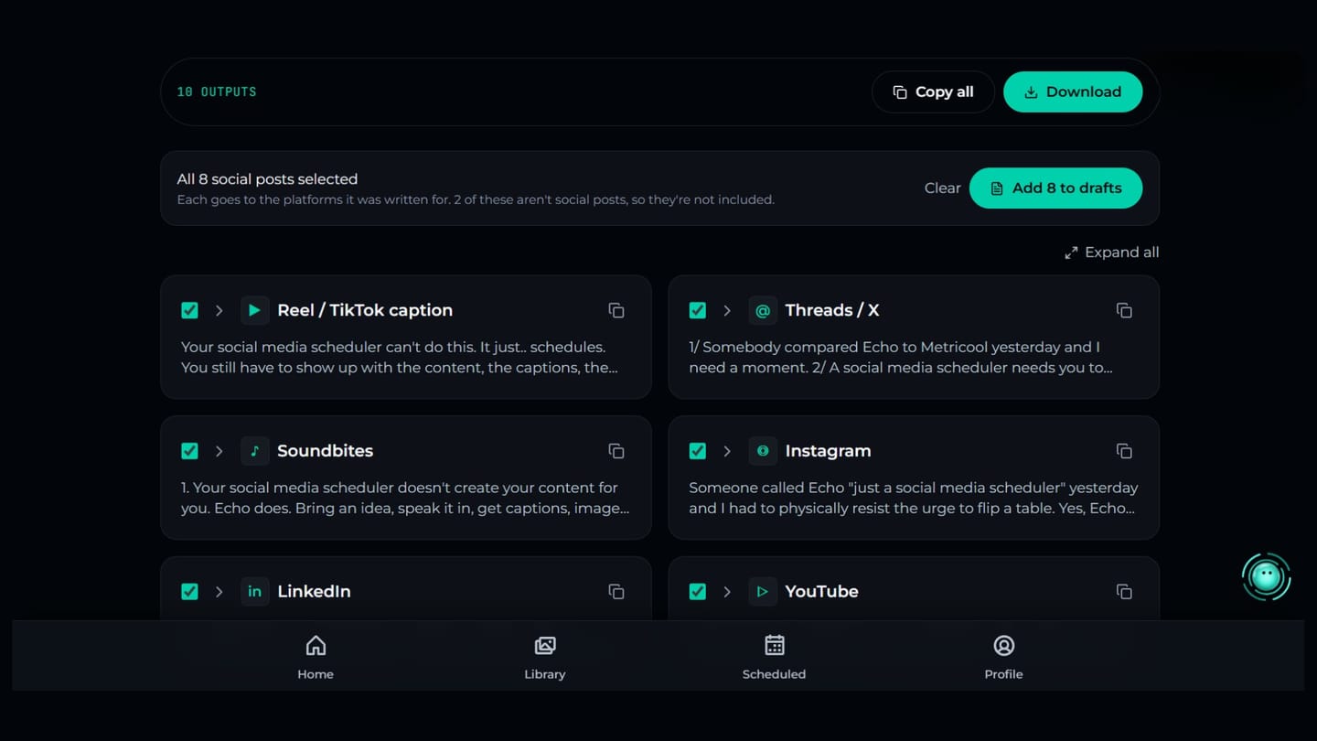Open the Profile tab
Viewport: 1317px width, 741px height.
(x=1003, y=658)
